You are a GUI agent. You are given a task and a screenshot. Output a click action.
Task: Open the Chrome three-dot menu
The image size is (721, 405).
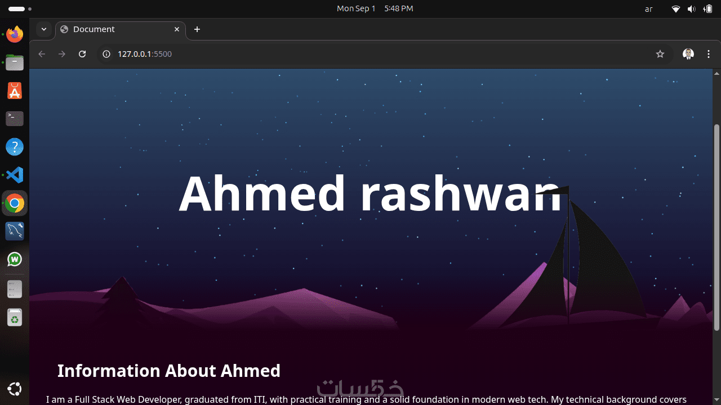point(709,54)
